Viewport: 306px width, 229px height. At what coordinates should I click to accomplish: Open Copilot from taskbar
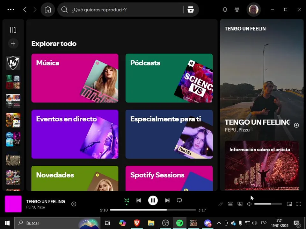122,223
